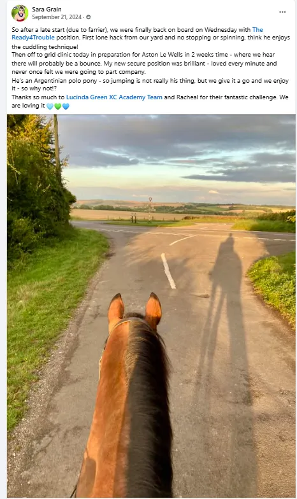297x499 pixels.
Task: Open the three-dot post options menu
Action: pos(282,12)
